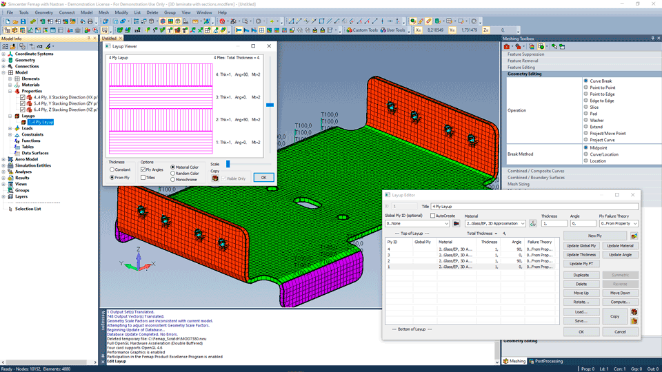Enable the AutoCreate checkbox in Layup Editor
Image resolution: width=662 pixels, height=372 pixels.
pyautogui.click(x=433, y=216)
